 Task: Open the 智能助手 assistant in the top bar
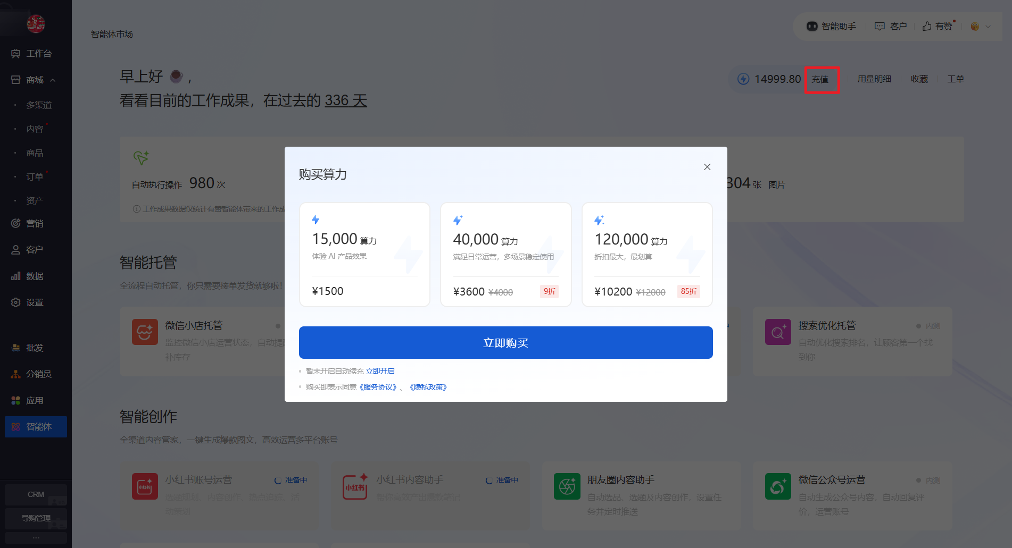pyautogui.click(x=832, y=26)
